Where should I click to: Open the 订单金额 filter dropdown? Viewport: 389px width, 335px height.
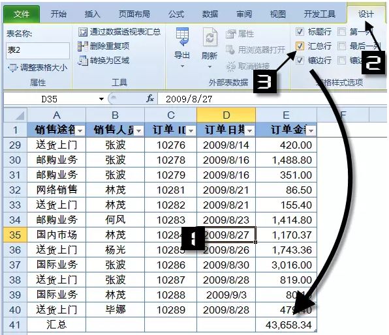point(311,130)
